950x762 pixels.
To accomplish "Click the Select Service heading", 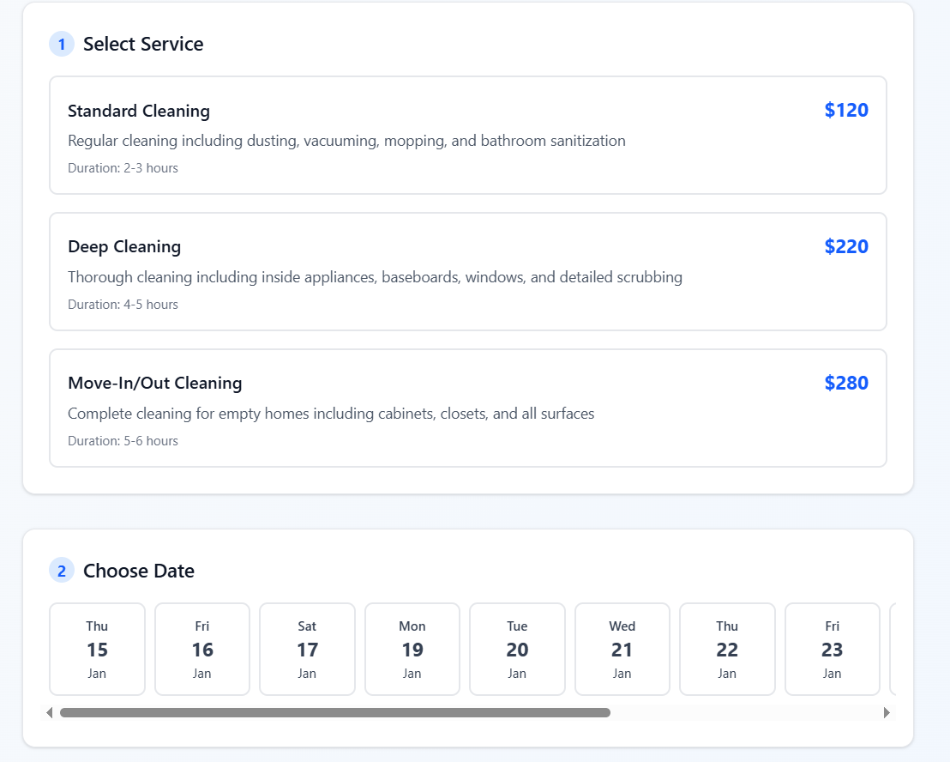I will [x=143, y=44].
